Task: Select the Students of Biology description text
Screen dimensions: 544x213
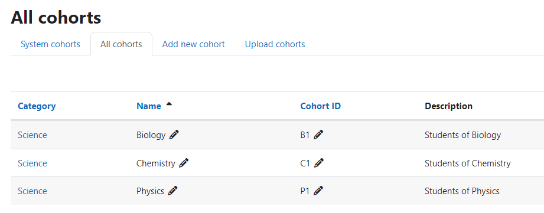Action: [463, 135]
